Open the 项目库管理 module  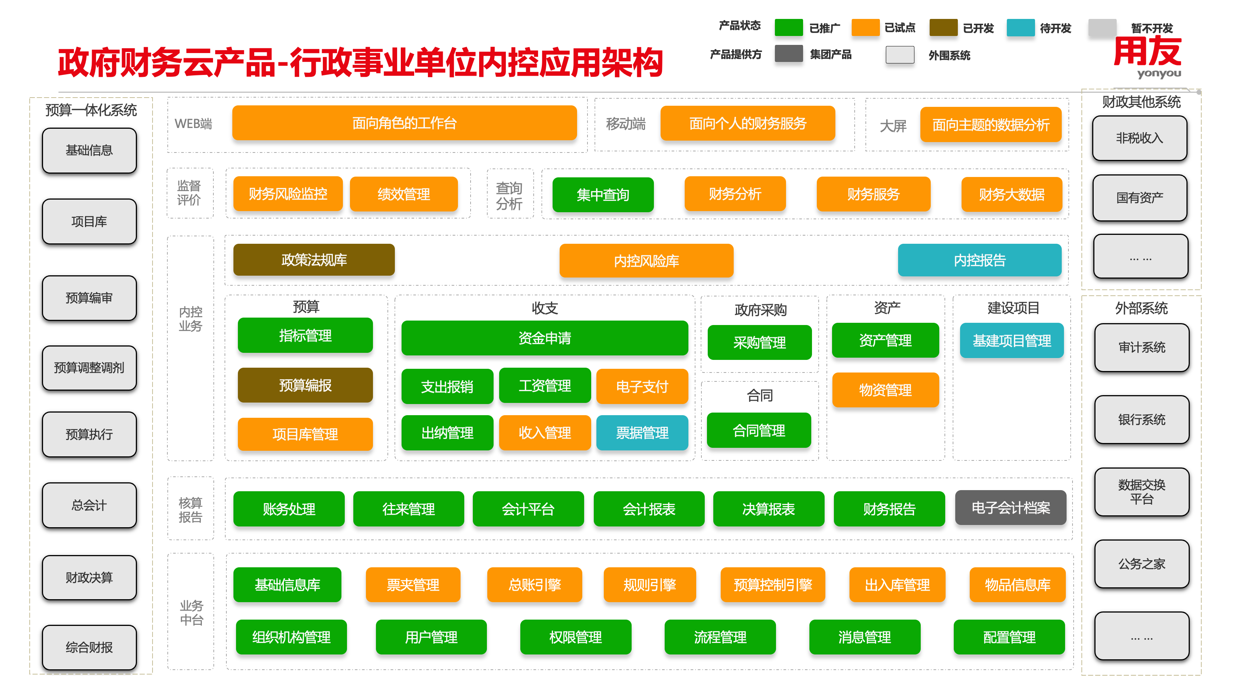[305, 434]
